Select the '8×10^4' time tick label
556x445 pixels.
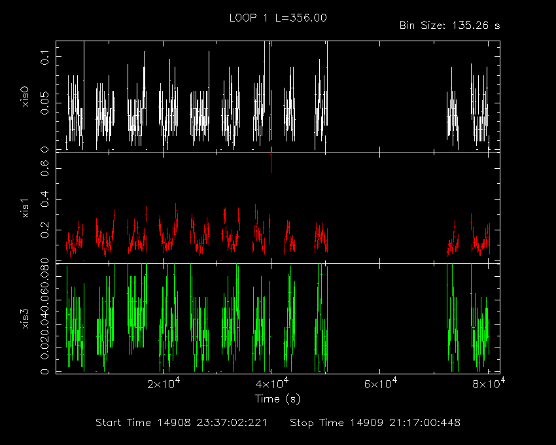[x=489, y=383]
